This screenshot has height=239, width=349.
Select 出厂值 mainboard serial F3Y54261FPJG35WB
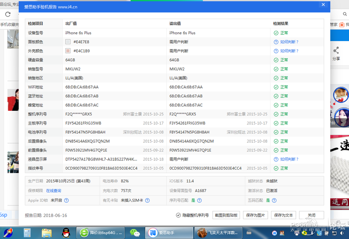click(83, 123)
